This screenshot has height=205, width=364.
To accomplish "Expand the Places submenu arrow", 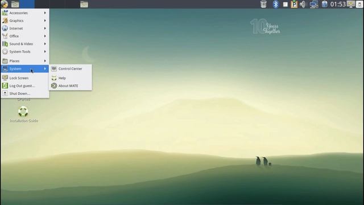I will (x=45, y=61).
